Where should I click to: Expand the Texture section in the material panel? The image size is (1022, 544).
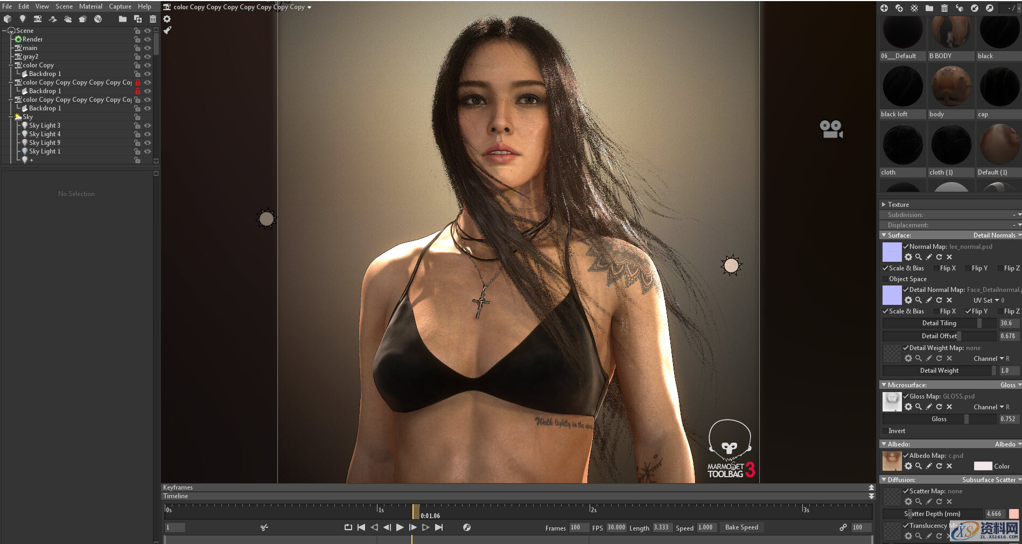click(884, 205)
